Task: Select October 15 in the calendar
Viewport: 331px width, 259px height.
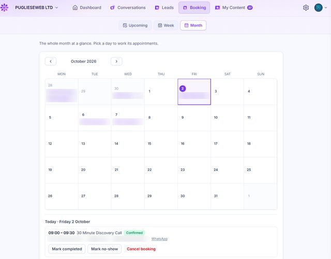Action: point(161,144)
